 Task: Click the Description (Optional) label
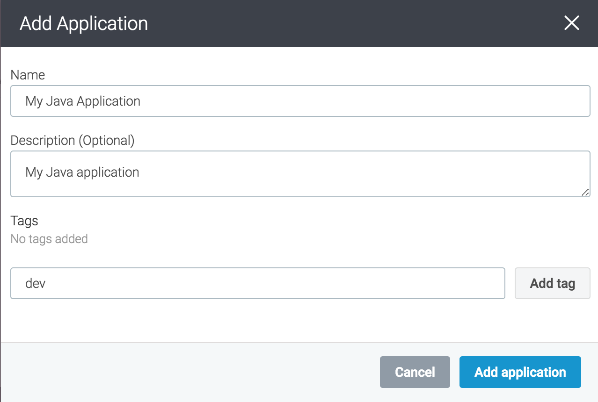[72, 140]
